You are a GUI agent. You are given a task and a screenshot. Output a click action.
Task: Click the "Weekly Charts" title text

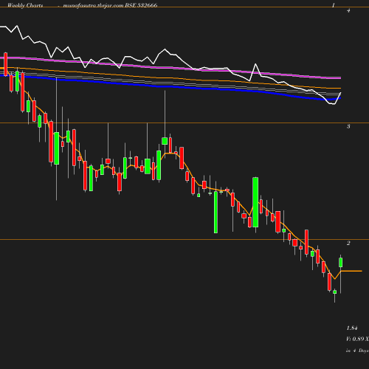click(25, 5)
